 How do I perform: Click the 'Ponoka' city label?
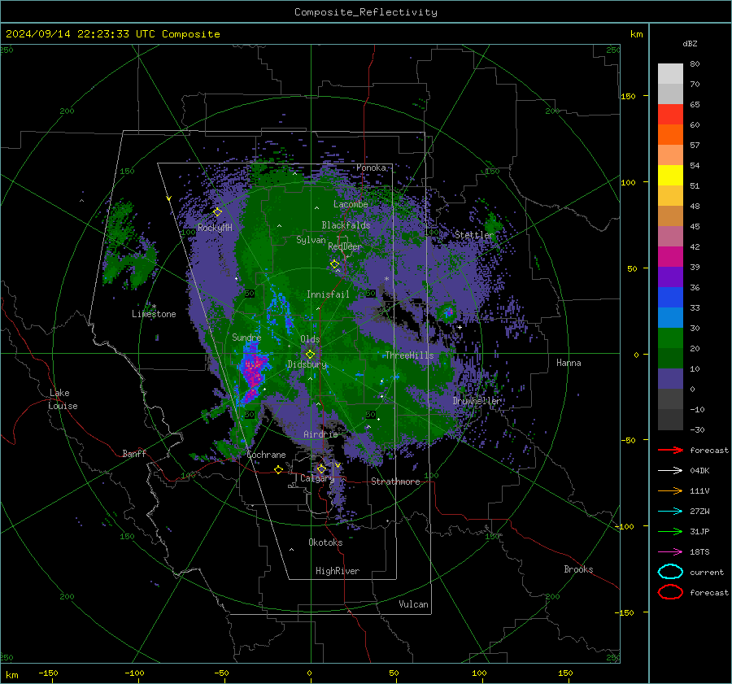pos(371,168)
